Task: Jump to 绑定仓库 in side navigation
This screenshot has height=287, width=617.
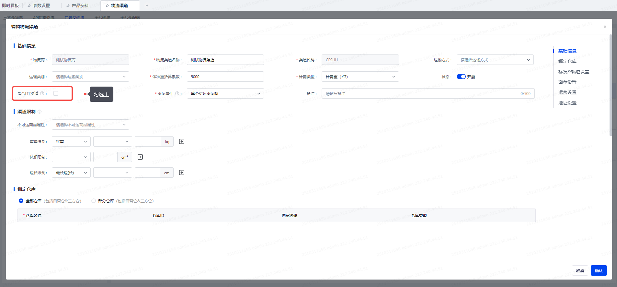Action: (x=567, y=61)
